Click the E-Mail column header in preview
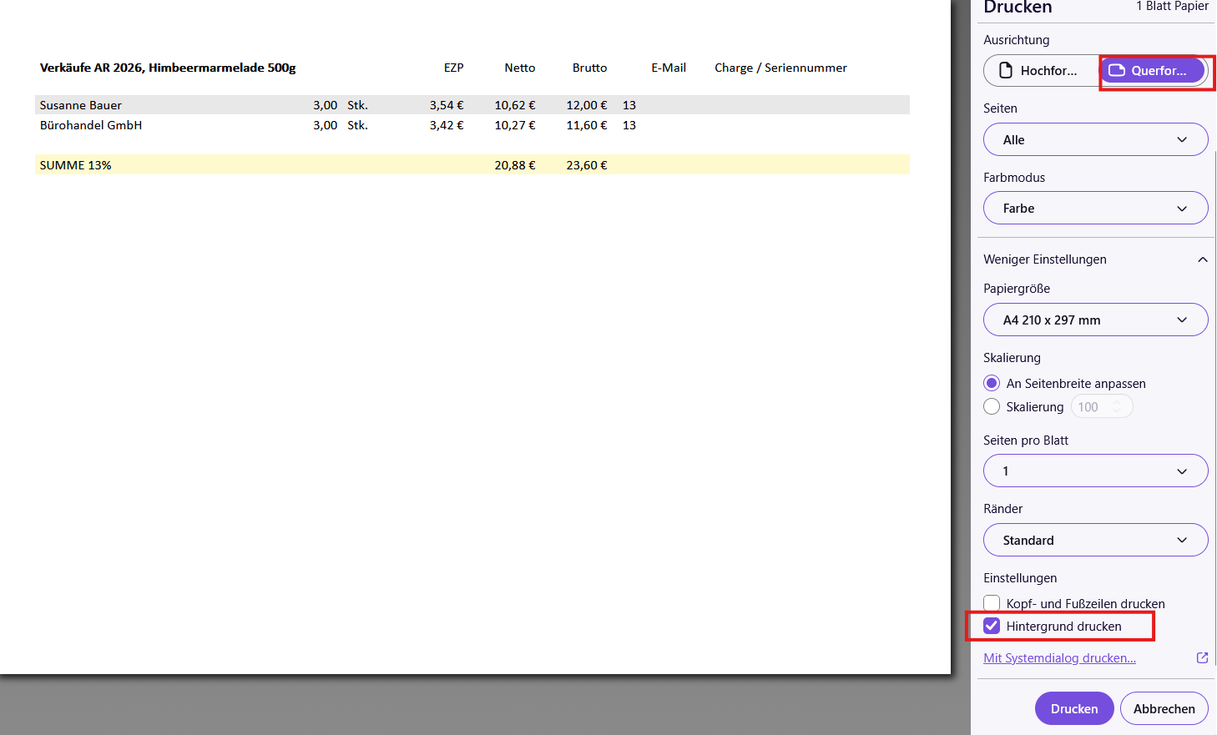Viewport: 1217px width, 735px height. 669,68
